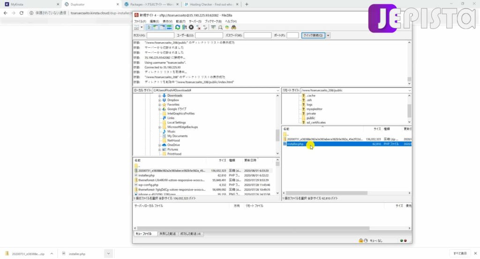Select the My Documents folder

pos(177,136)
